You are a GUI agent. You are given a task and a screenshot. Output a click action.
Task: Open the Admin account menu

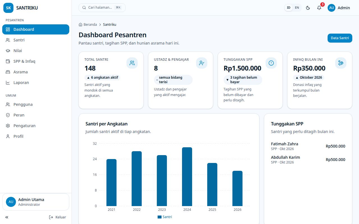coord(339,8)
